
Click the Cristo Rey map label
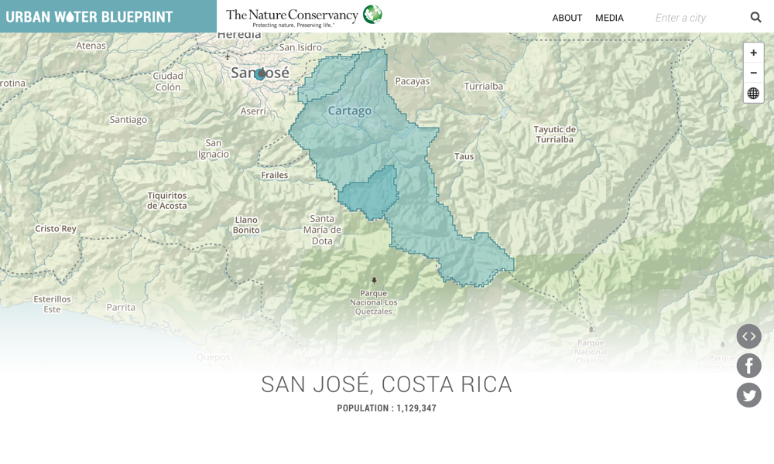pos(56,228)
